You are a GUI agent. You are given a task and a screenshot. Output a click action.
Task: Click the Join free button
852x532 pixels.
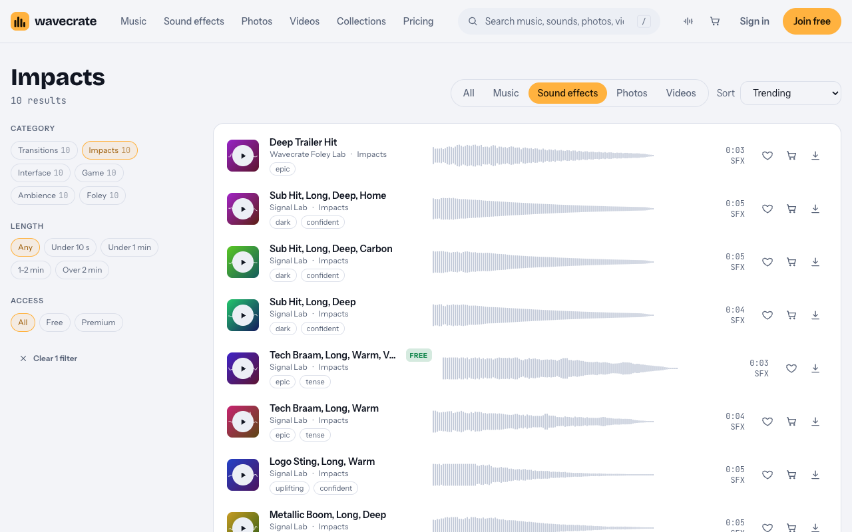(x=812, y=21)
